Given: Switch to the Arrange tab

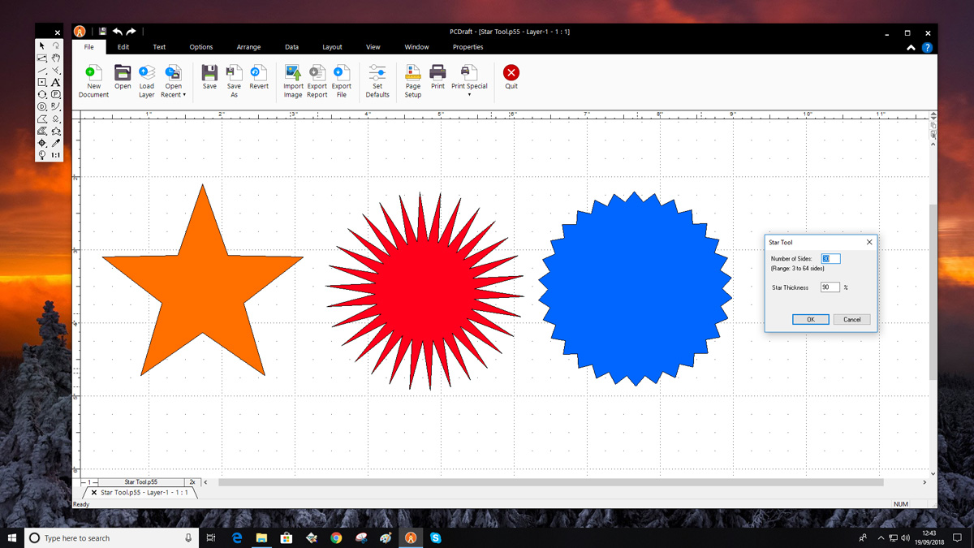Looking at the screenshot, I should [x=248, y=47].
